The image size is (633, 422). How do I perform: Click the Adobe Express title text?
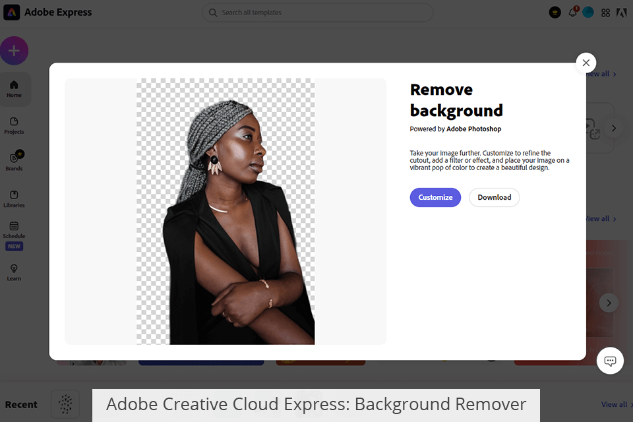coord(58,13)
